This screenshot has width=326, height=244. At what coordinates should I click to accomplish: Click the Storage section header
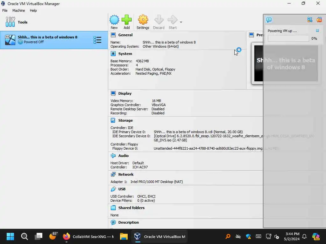click(125, 120)
